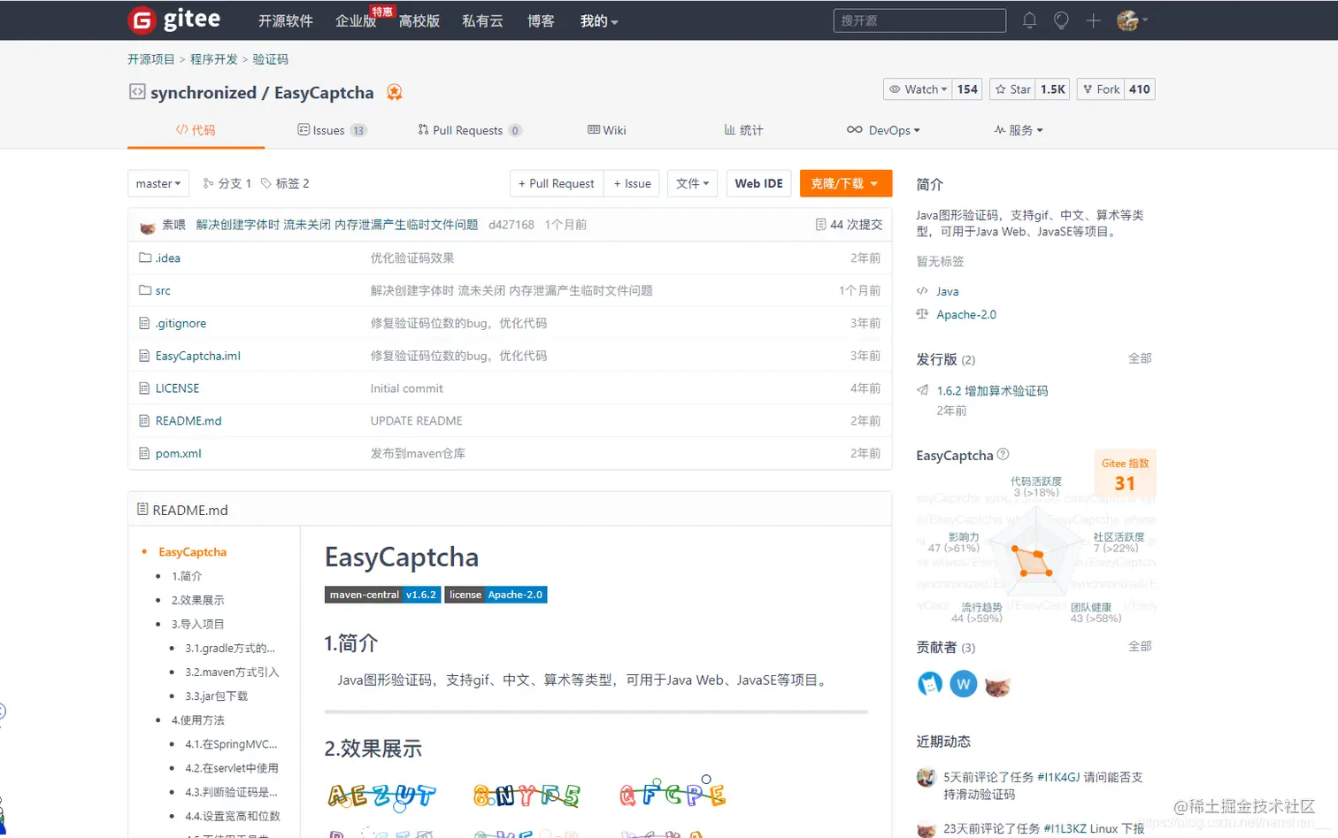
Task: Click the plus icon to create new content
Action: pos(1092,20)
